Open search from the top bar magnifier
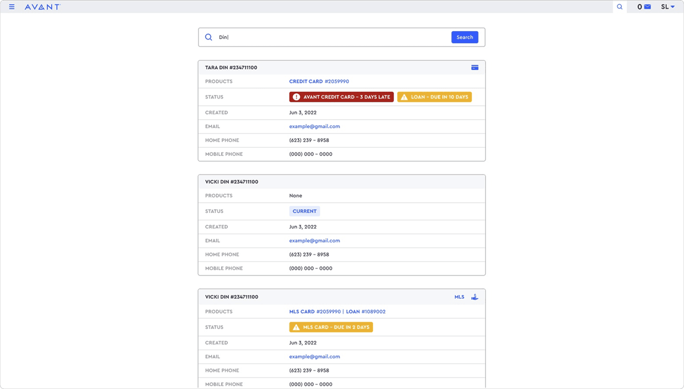The width and height of the screenshot is (684, 389). tap(619, 7)
